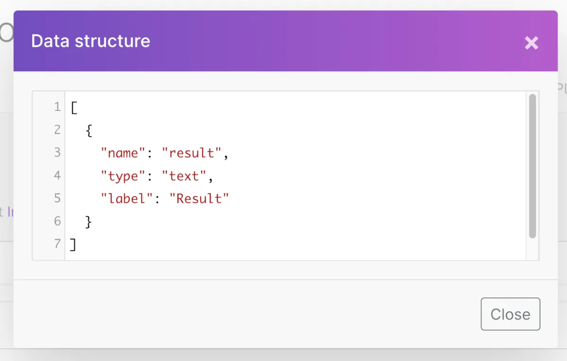Select line number 1 in the gutter
This screenshot has height=361, width=567.
pyautogui.click(x=57, y=107)
